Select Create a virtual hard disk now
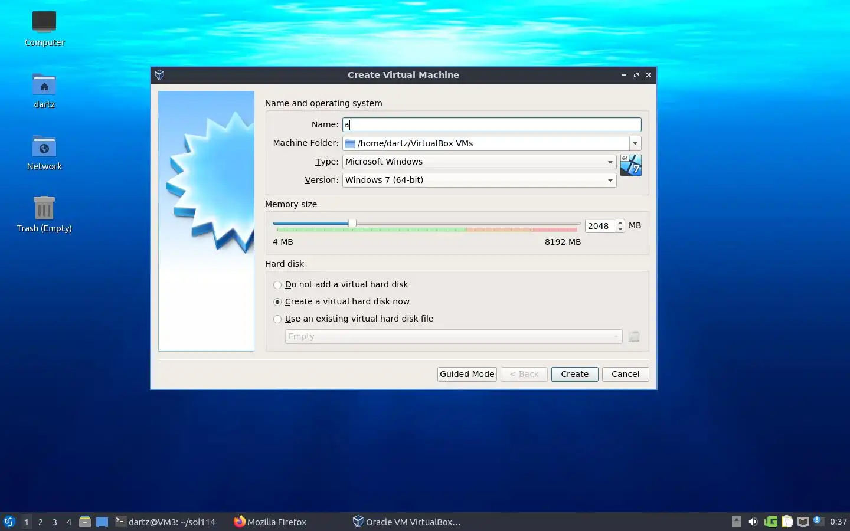The width and height of the screenshot is (850, 531). coord(341,301)
